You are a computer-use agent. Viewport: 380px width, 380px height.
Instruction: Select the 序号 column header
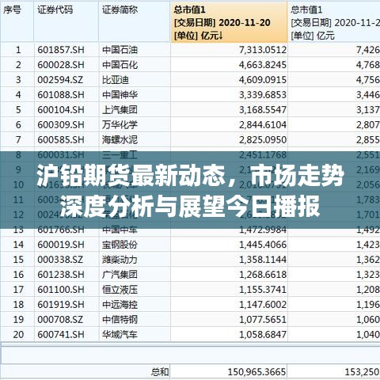[x=17, y=21]
